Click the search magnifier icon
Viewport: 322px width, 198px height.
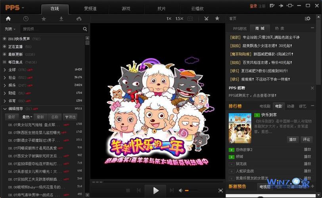coord(85,29)
